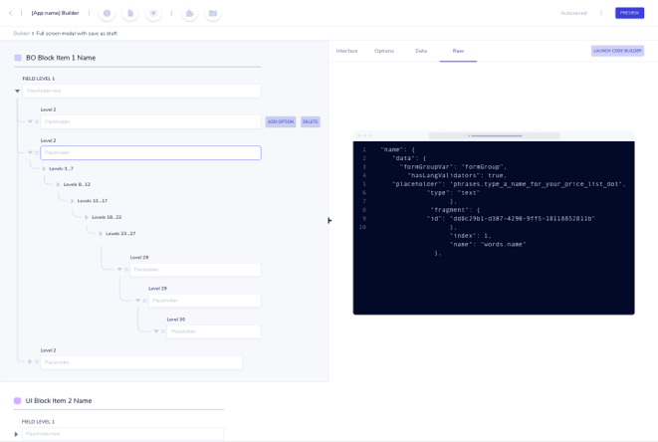Click scrollbar pill atop the code window
The image size is (658, 442).
tap(494, 136)
